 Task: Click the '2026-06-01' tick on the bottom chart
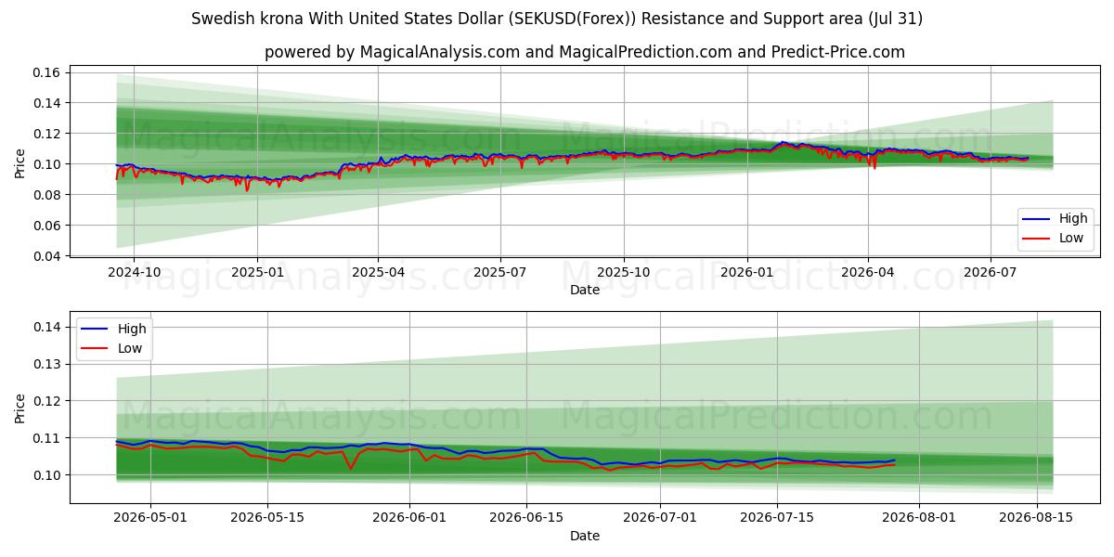[409, 519]
